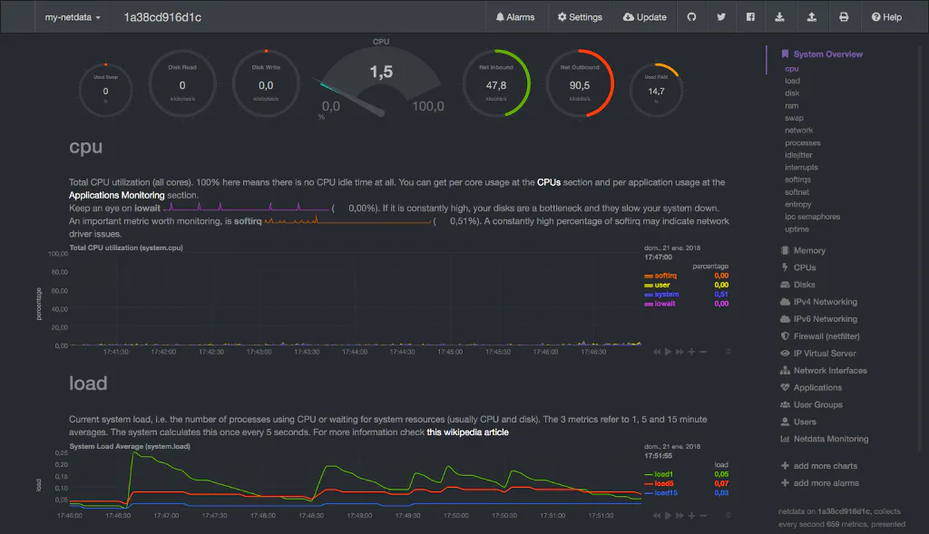The height and width of the screenshot is (534, 929).
Task: Play the Total CPU utilization chart
Action: 669,352
